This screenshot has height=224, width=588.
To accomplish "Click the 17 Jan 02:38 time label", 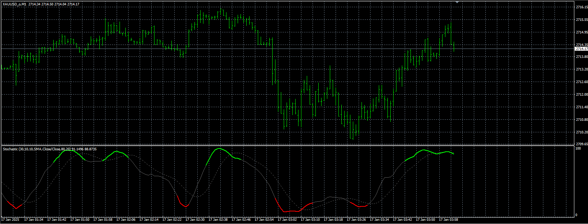I will (218, 219).
